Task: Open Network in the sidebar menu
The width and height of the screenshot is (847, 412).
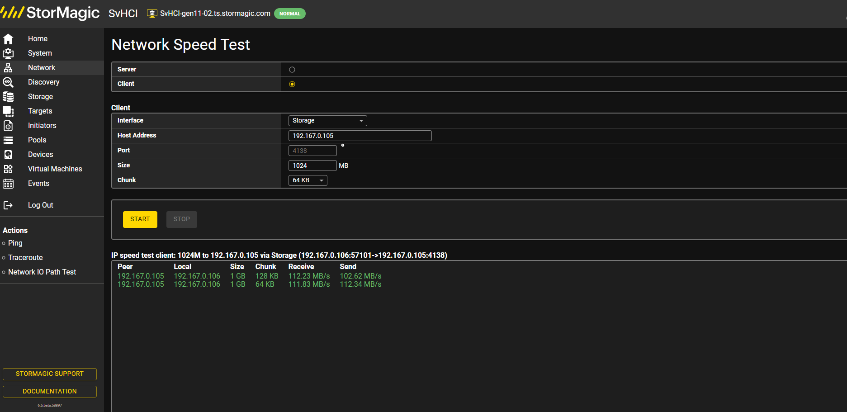Action: [42, 68]
